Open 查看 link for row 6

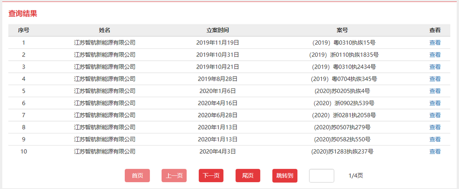point(435,103)
